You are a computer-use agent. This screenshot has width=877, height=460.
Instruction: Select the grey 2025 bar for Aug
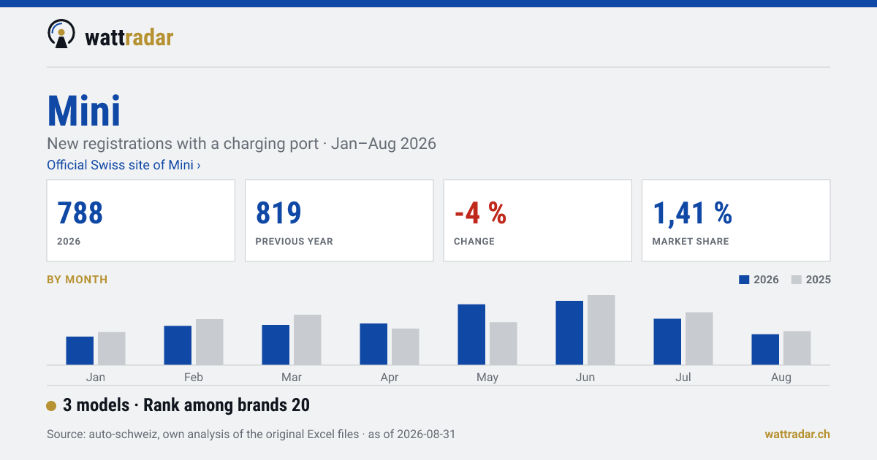(797, 348)
